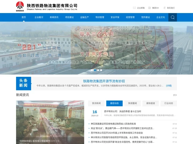This screenshot has height=144, width=193.
Task: Click date badge 16 2024-10
Action: [x=95, y=113]
